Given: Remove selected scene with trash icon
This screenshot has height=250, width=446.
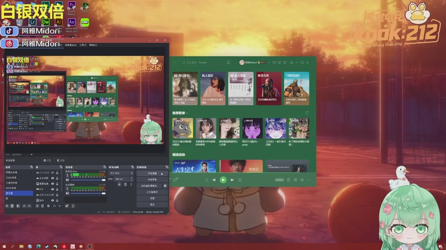Looking at the screenshot, I should [12, 206].
